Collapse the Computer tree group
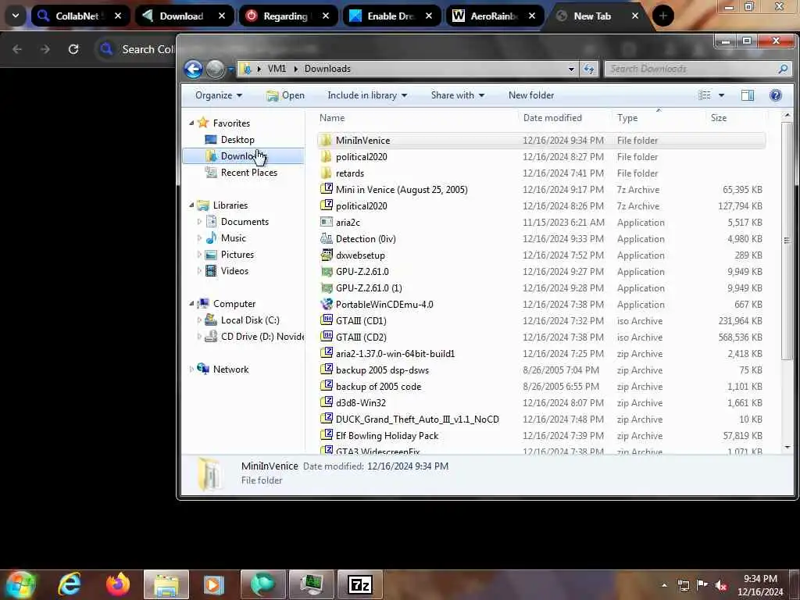Screen dimensions: 800x600 pos(192,304)
